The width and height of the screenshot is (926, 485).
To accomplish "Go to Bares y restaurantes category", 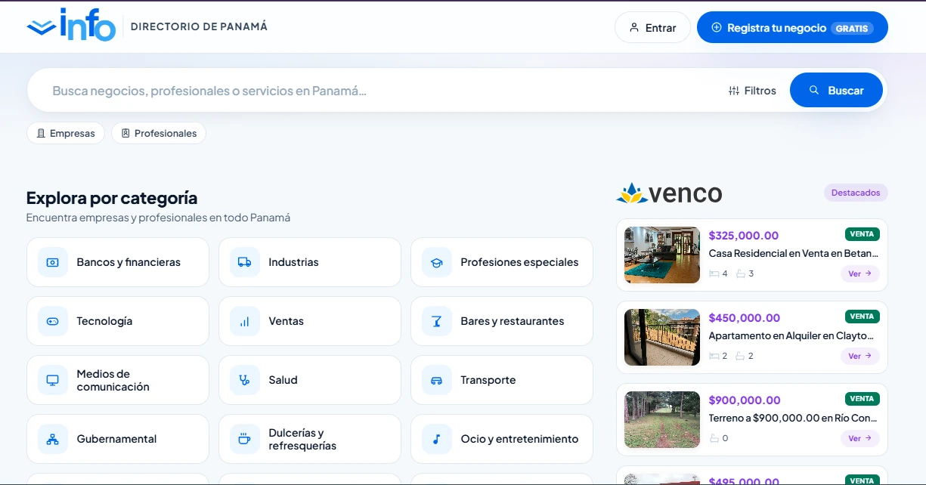I will click(502, 321).
